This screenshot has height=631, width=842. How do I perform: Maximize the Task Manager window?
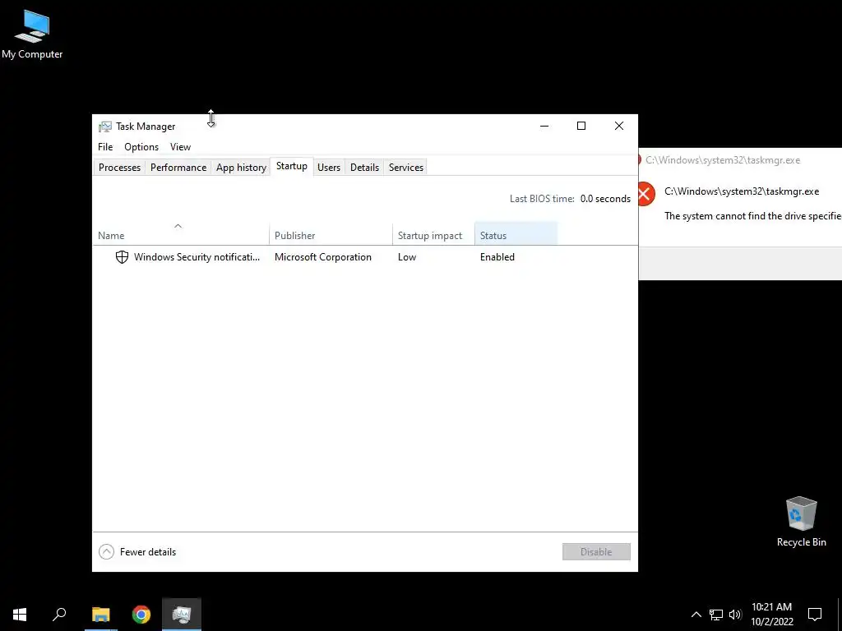click(x=581, y=126)
